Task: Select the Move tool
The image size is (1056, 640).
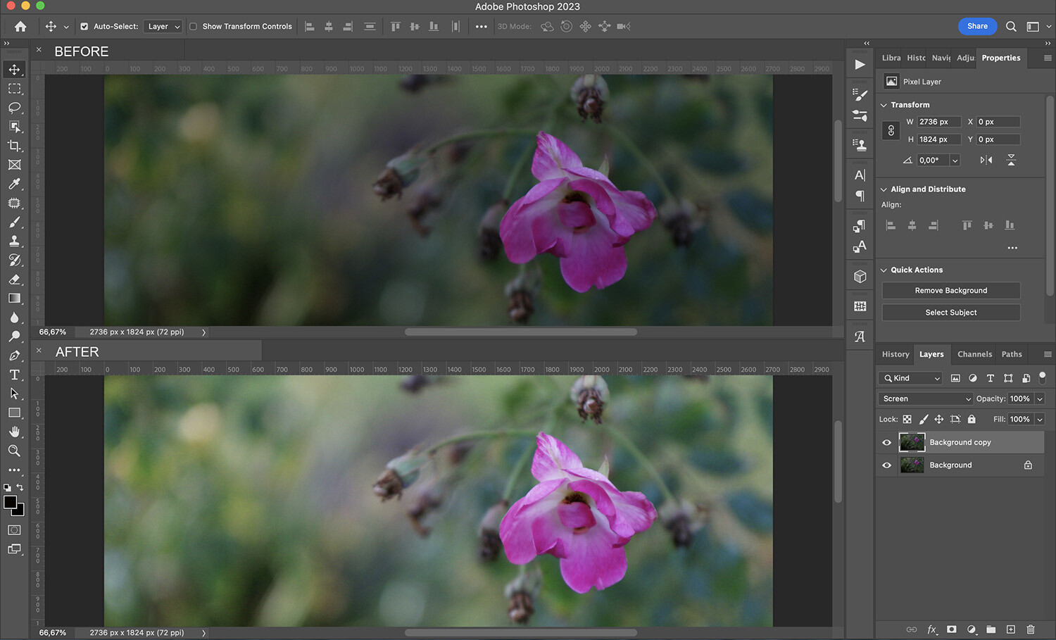Action: (x=14, y=69)
